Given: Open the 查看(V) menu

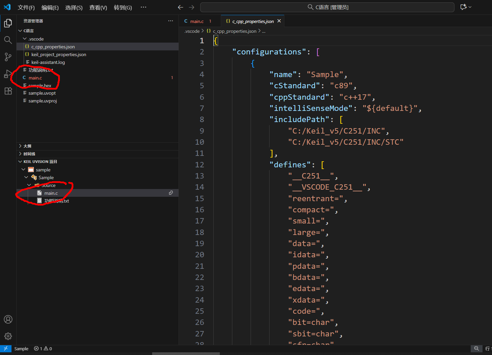Looking at the screenshot, I should (x=98, y=7).
